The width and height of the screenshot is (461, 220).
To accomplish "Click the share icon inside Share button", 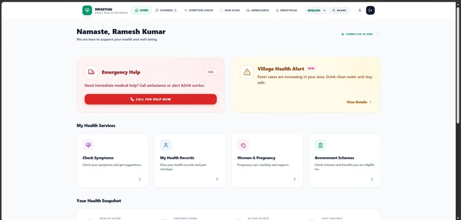I will point(333,10).
